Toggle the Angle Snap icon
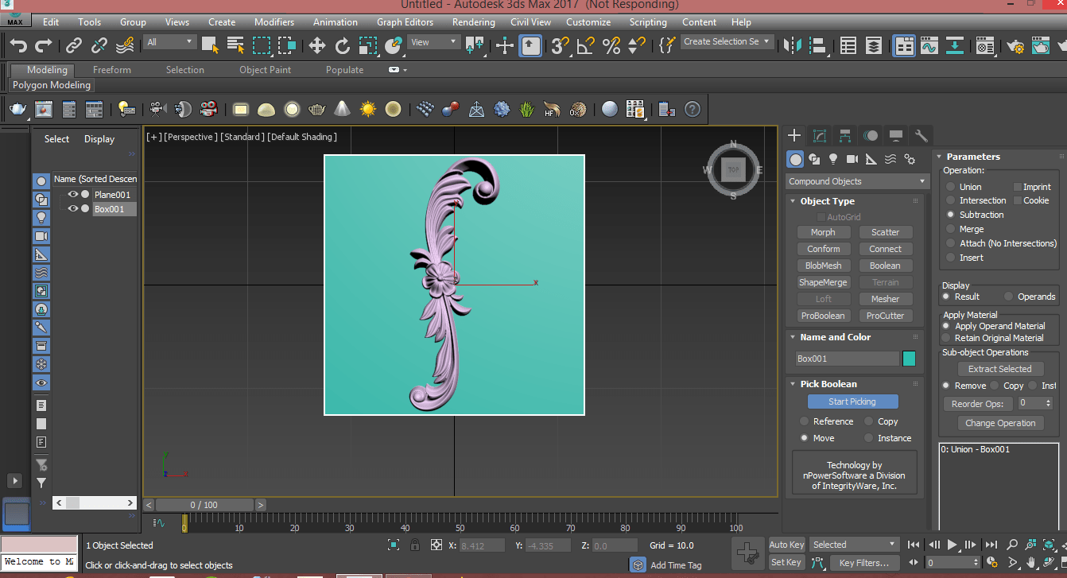1067x578 pixels. coord(586,45)
